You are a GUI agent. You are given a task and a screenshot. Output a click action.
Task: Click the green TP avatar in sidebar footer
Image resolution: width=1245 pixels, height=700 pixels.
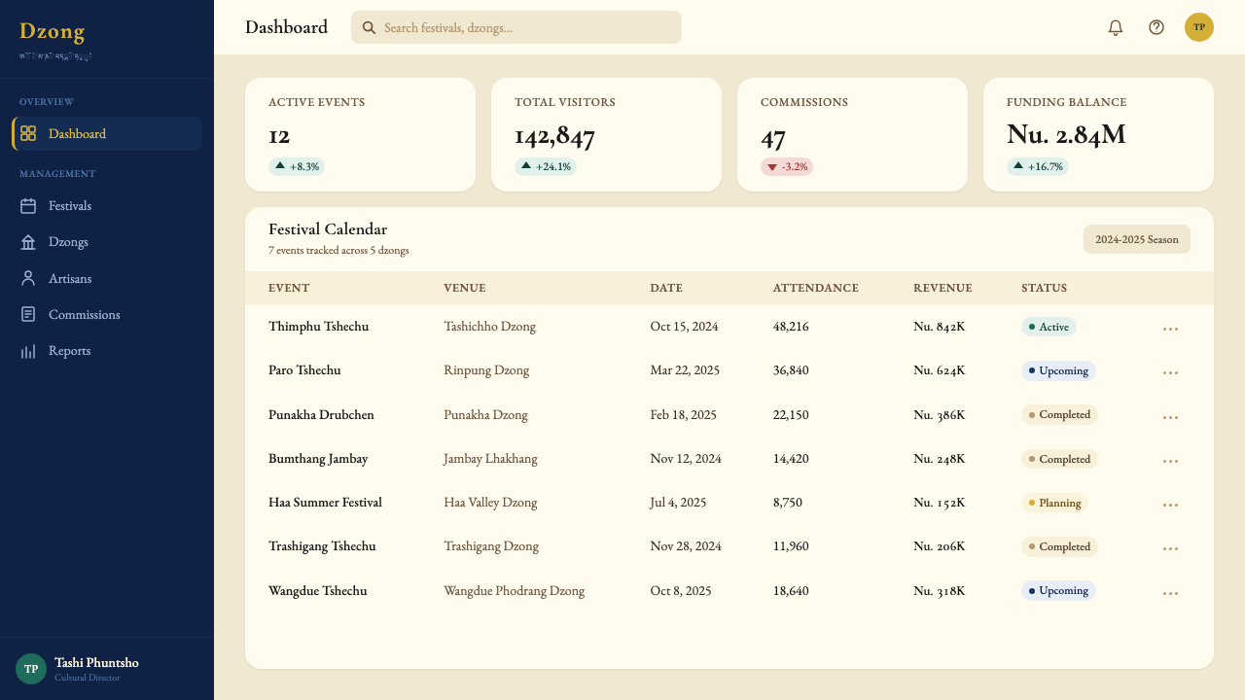[x=31, y=669]
